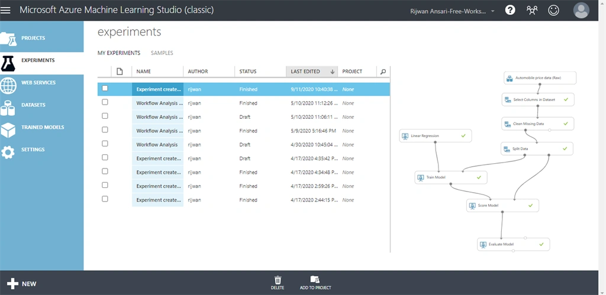This screenshot has height=295, width=606.
Task: Click the Clean Missing Data node label
Action: pyautogui.click(x=528, y=124)
